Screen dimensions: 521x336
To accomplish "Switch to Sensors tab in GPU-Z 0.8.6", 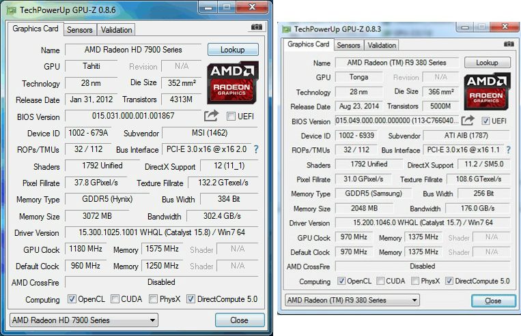I will [80, 30].
